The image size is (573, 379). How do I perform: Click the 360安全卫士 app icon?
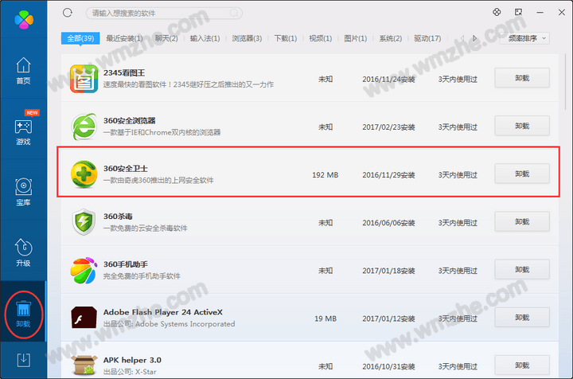[x=84, y=174]
